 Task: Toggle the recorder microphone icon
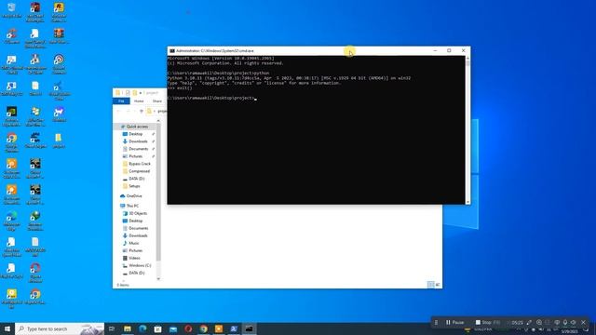[x=565, y=323]
